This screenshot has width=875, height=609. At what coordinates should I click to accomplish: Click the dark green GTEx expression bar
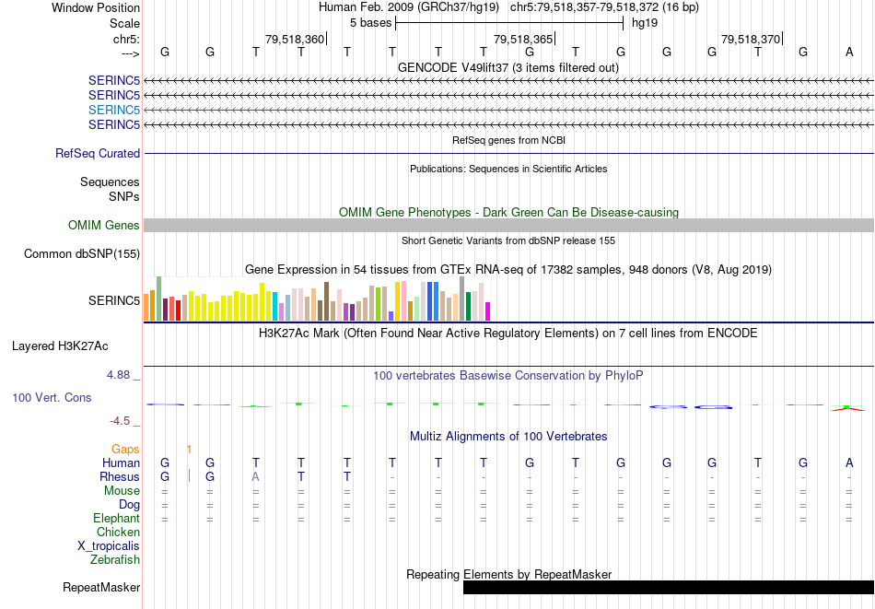click(x=468, y=307)
